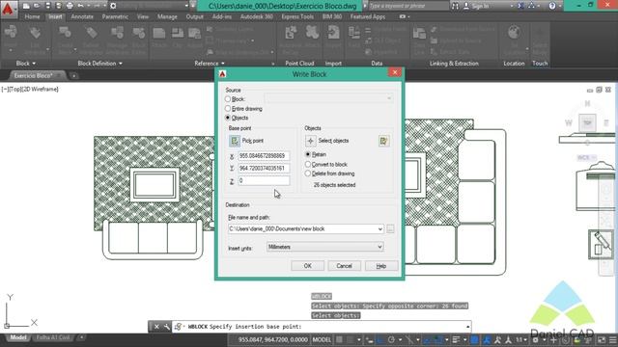Expand the Reference panel dropdown
Image resolution: width=618 pixels, height=347 pixels.
coord(223,64)
